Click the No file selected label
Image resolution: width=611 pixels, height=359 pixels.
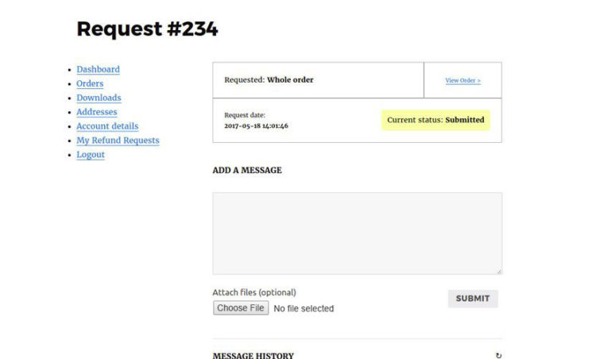(x=304, y=308)
